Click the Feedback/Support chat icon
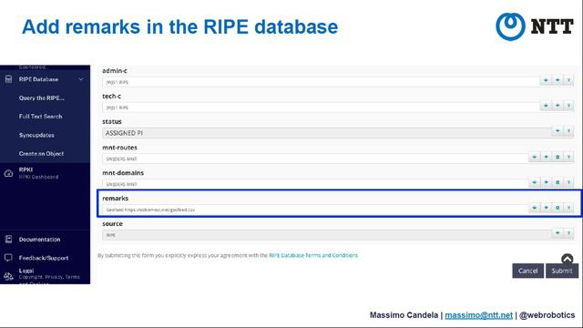The width and height of the screenshot is (583, 328). [8, 258]
